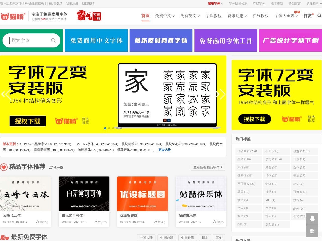Click the floating QR code icon
322x241 pixels.
(312, 231)
